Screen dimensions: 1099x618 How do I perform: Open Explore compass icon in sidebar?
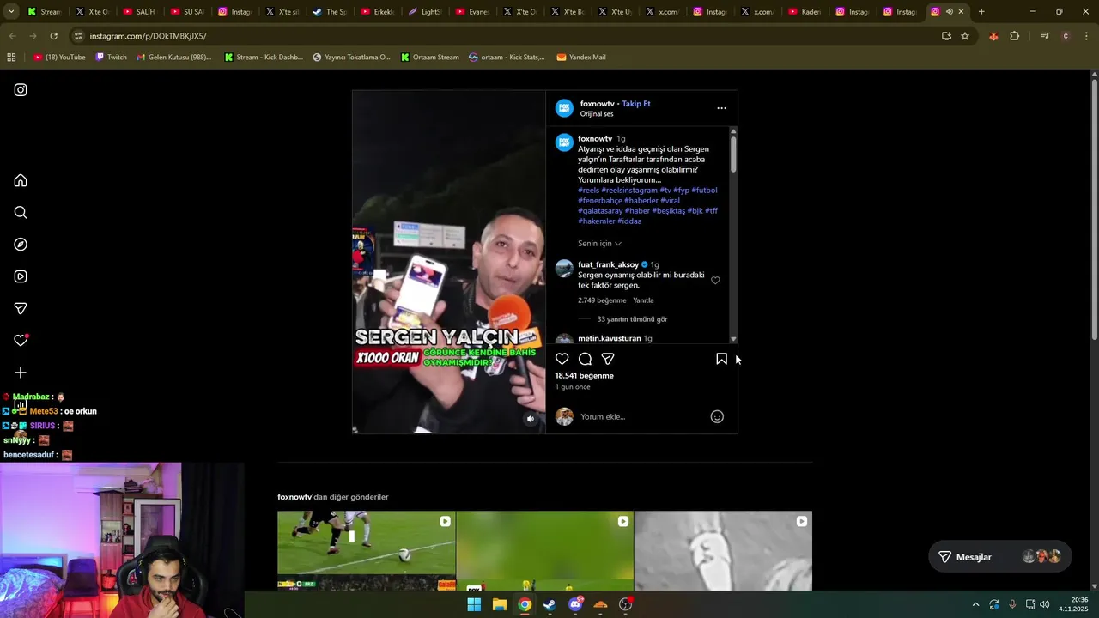(21, 245)
